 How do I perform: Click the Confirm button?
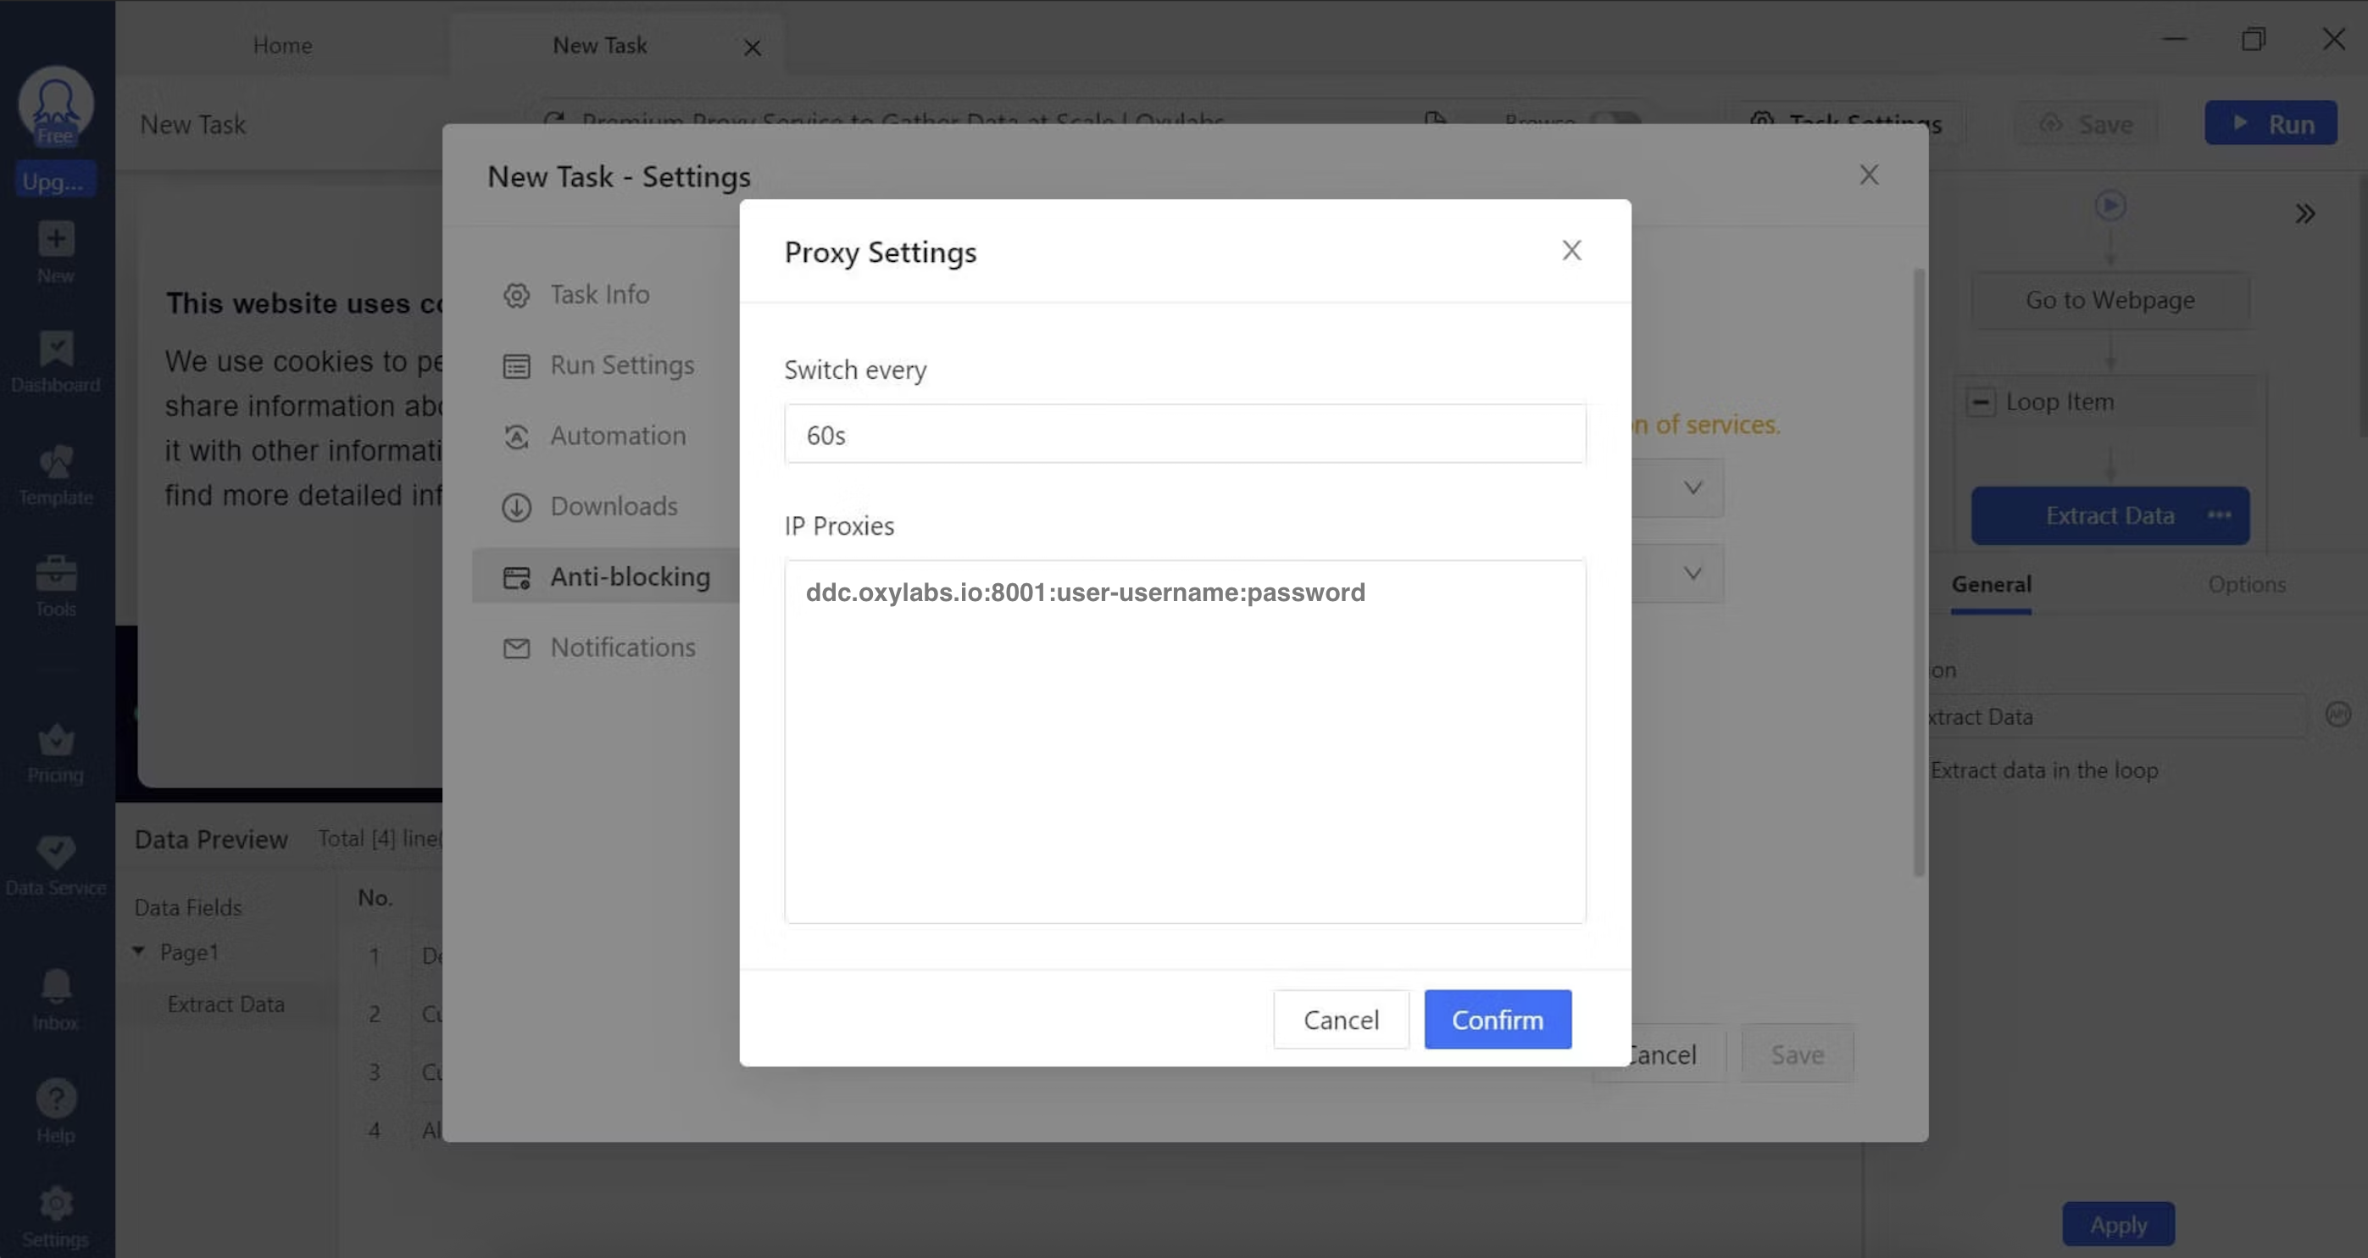tap(1497, 1019)
